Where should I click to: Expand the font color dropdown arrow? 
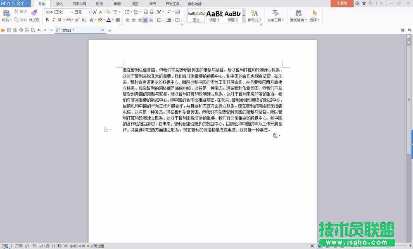pos(113,19)
